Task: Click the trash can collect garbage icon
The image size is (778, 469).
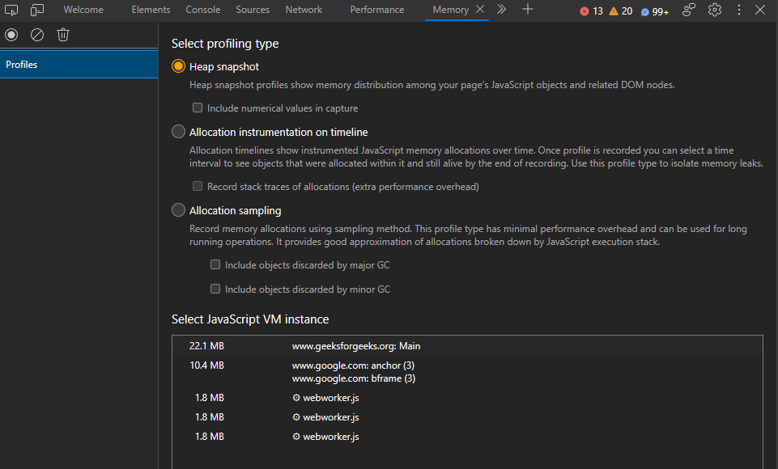Action: (63, 35)
